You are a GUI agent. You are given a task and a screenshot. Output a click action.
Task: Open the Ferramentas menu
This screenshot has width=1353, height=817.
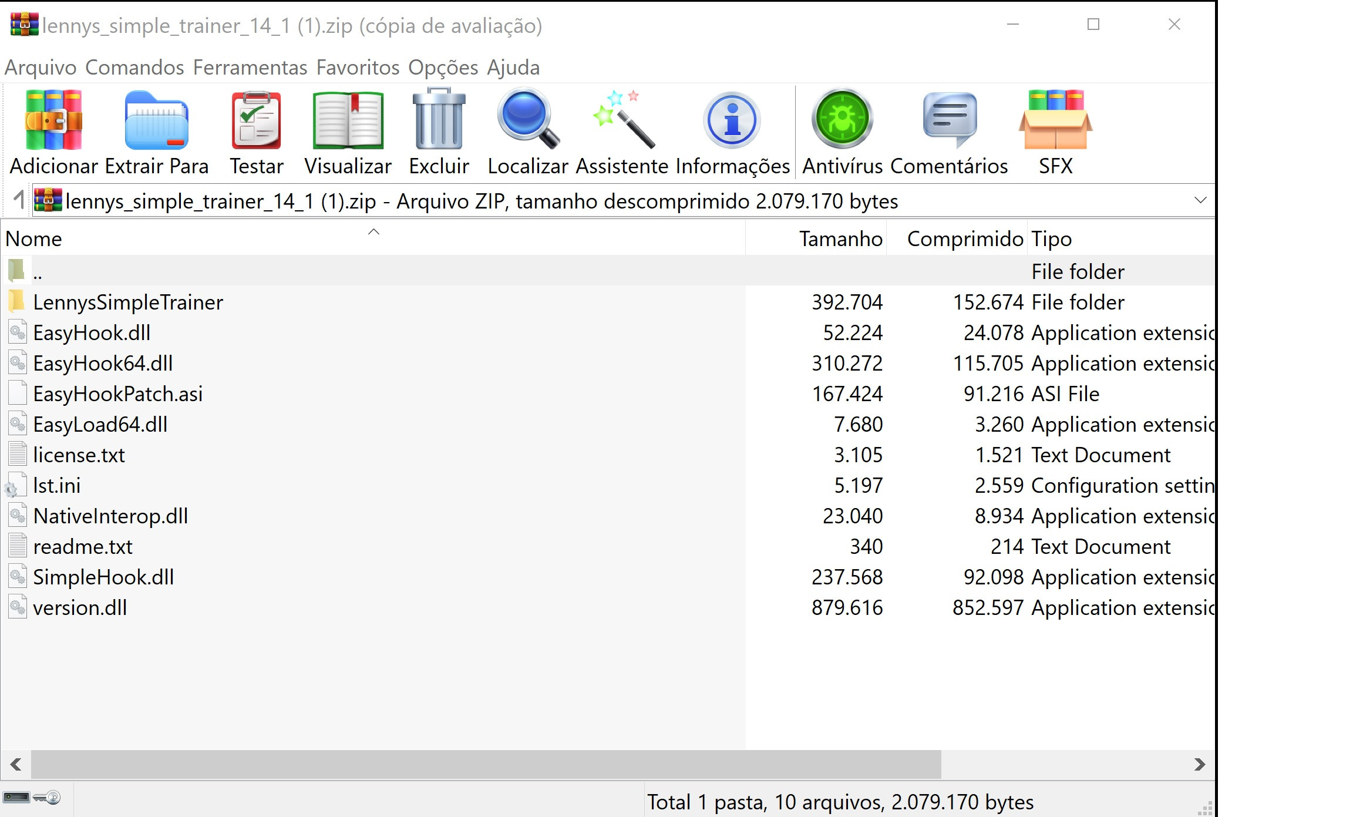point(250,68)
